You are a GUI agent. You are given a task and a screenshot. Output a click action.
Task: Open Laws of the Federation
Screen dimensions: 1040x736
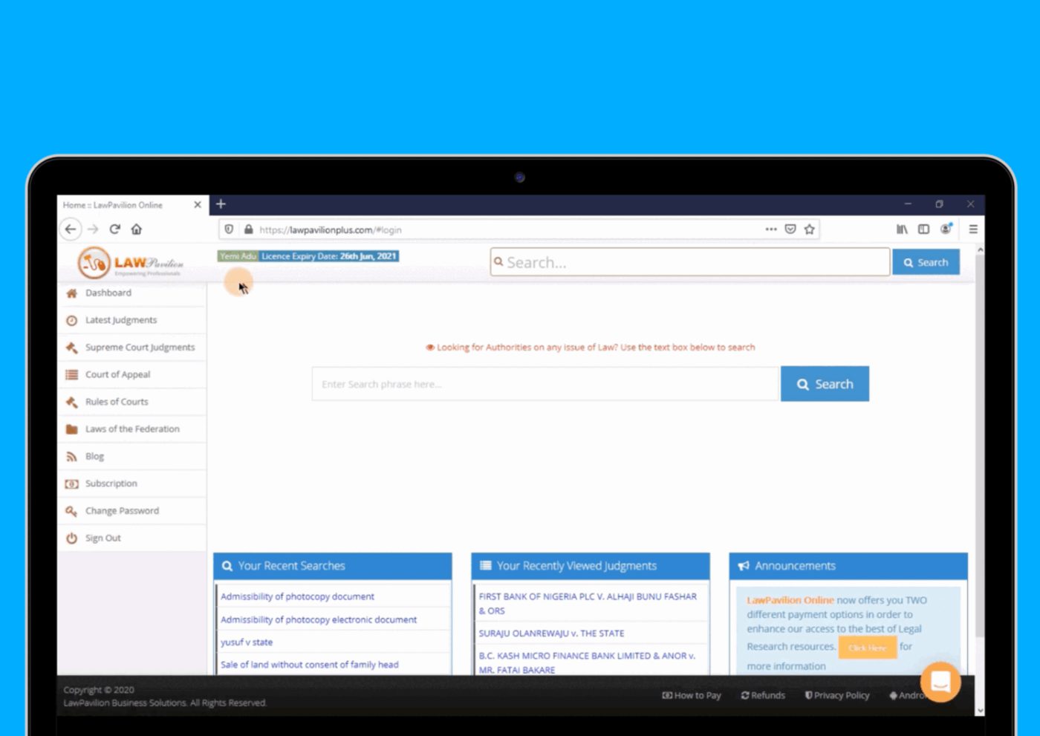(x=131, y=429)
